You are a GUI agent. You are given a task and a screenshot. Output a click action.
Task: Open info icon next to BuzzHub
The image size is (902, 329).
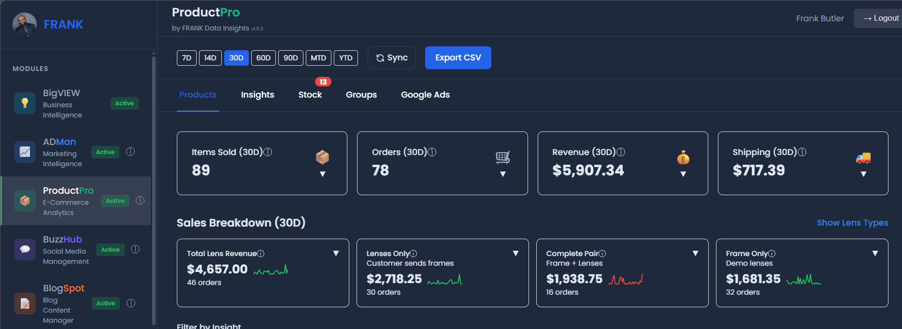[135, 249]
